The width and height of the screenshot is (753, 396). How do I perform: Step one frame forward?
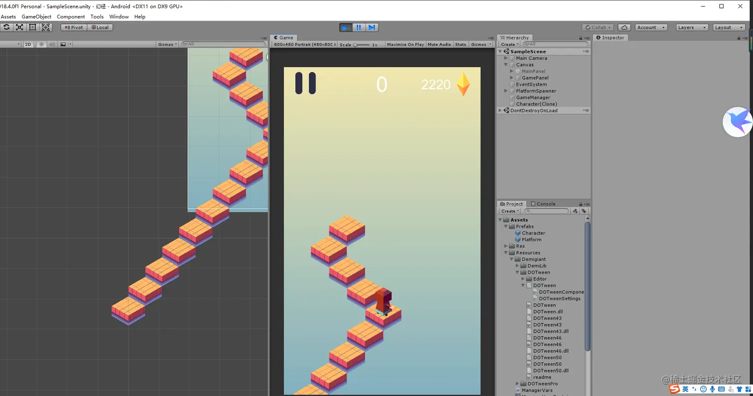pos(372,27)
